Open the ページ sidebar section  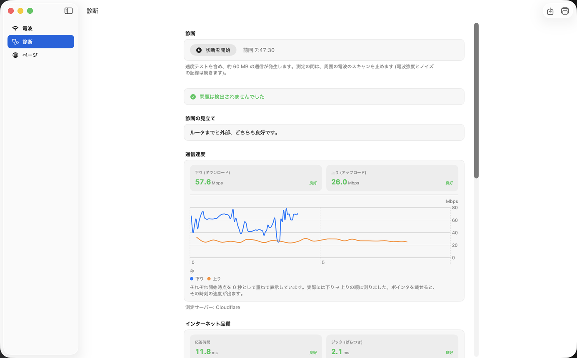click(41, 55)
